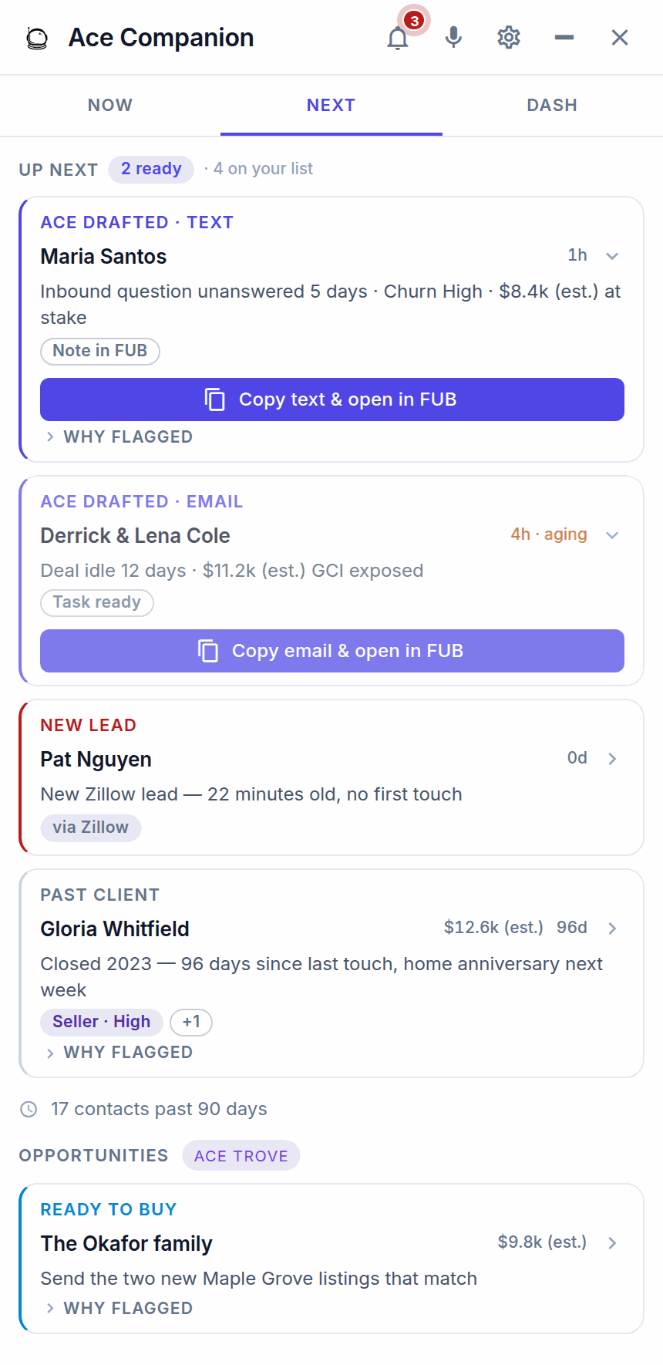Image resolution: width=663 pixels, height=1365 pixels.
Task: Click Copy email & open in FUB
Action: [332, 651]
